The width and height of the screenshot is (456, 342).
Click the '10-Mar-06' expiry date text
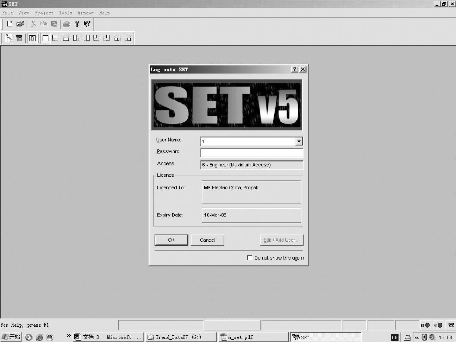click(x=215, y=215)
